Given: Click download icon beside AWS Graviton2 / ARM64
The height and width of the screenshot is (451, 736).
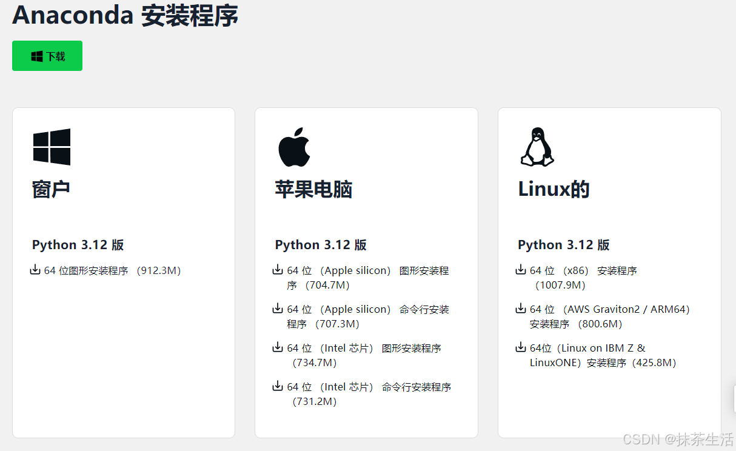Looking at the screenshot, I should pyautogui.click(x=521, y=309).
